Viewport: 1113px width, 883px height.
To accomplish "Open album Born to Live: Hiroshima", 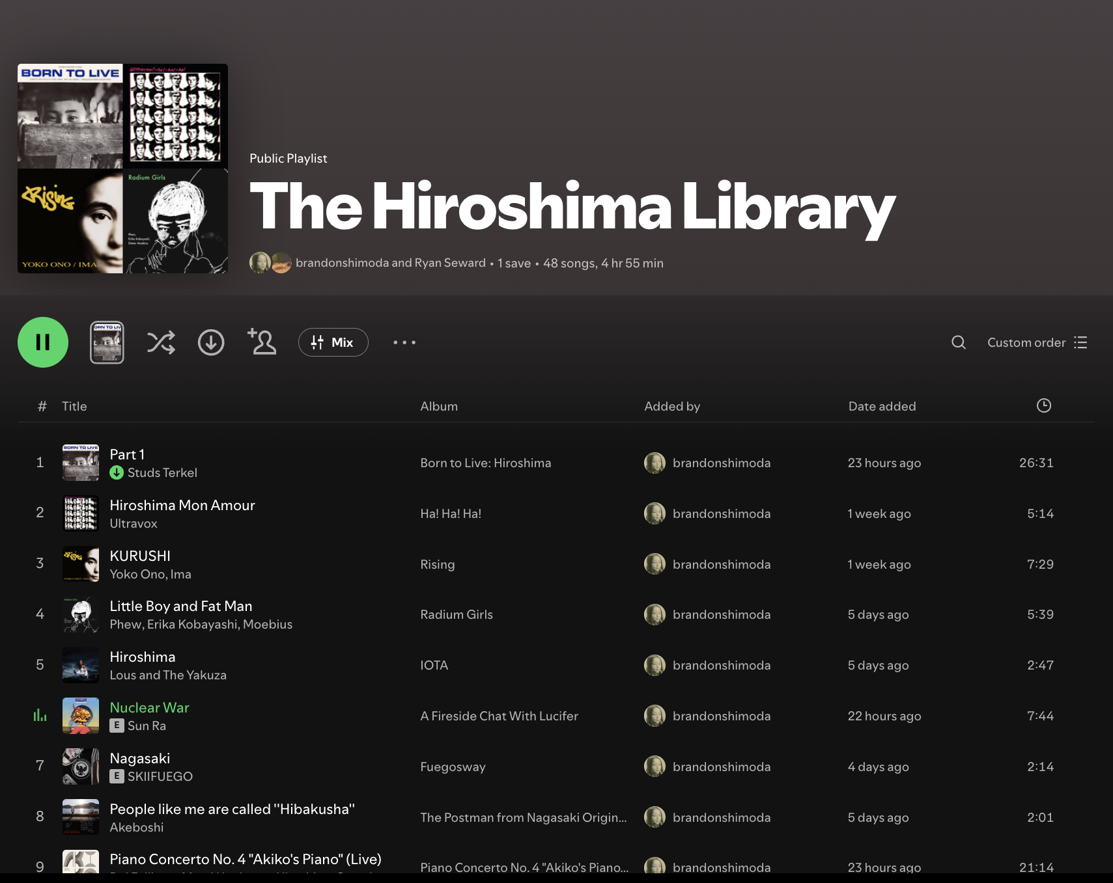I will [x=486, y=463].
